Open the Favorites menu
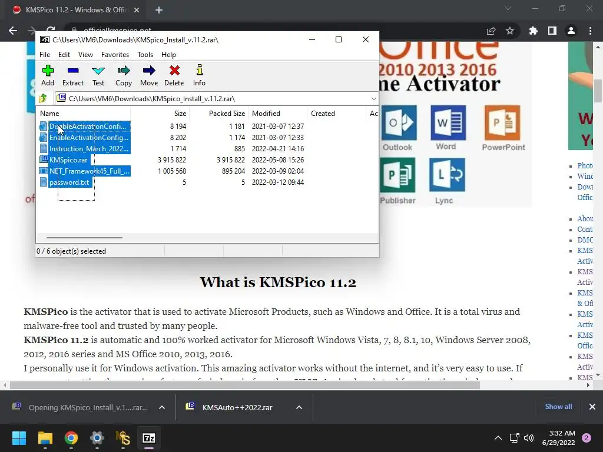Viewport: 603px width, 452px height. coord(115,55)
